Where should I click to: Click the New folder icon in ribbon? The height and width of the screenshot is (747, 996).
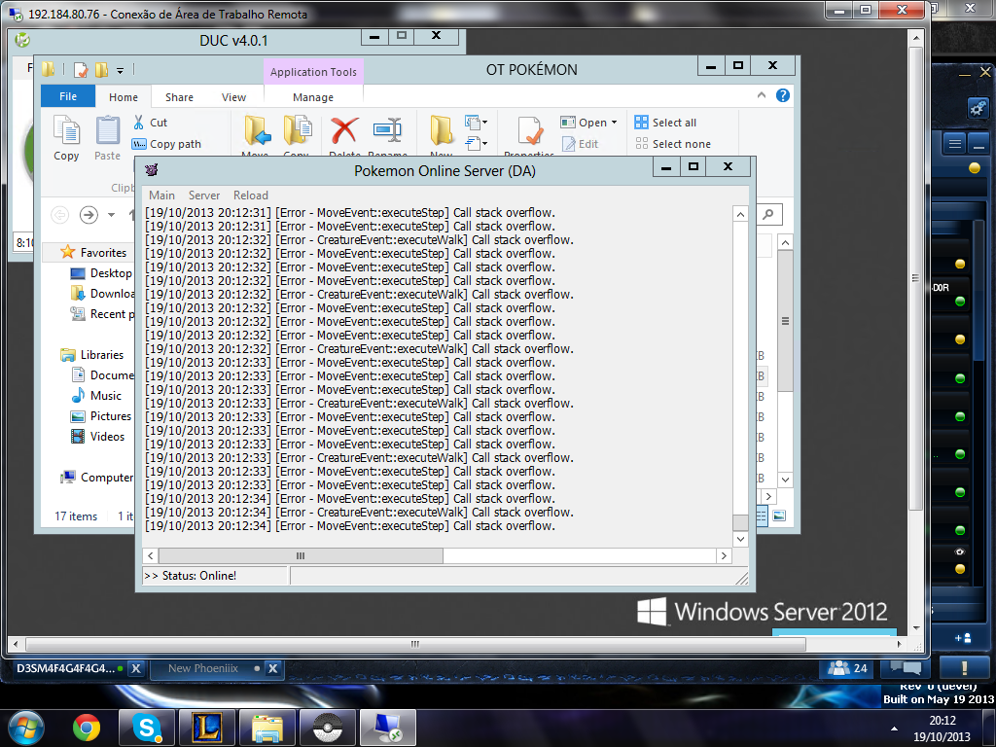[442, 131]
